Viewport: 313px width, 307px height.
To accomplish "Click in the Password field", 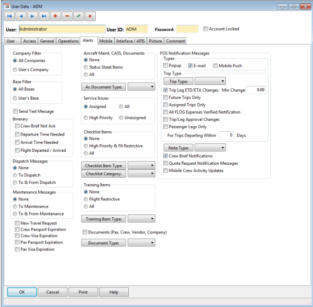I will click(187, 29).
